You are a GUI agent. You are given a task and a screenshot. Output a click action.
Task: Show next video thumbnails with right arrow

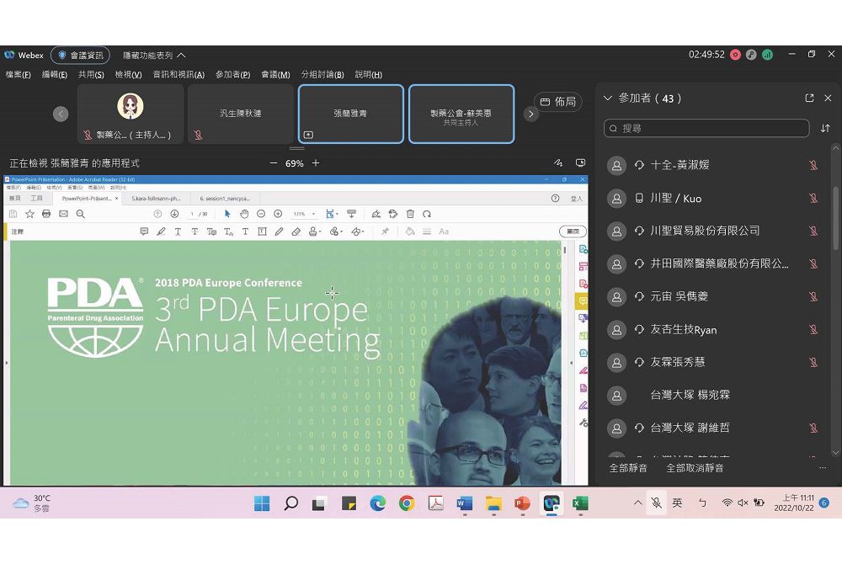pyautogui.click(x=530, y=114)
